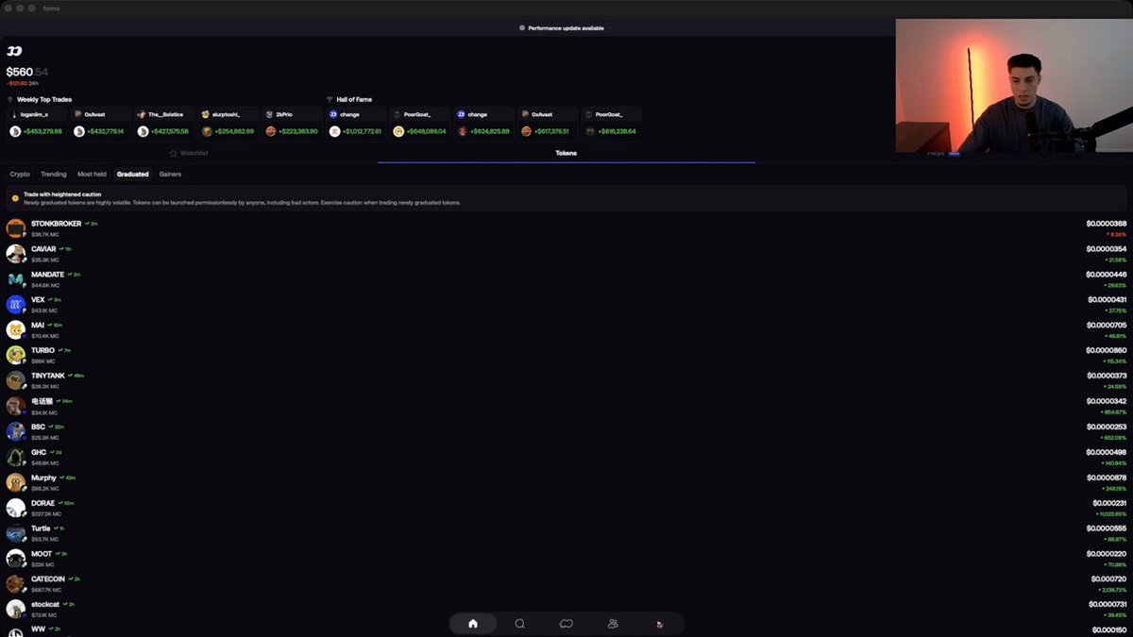Image resolution: width=1133 pixels, height=637 pixels.
Task: Open the Home icon in bottom navigation
Action: point(473,623)
